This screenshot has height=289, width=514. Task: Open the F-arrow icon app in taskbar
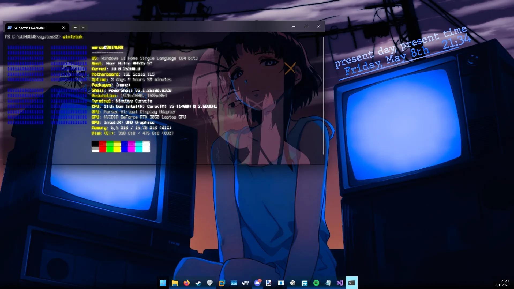click(305, 283)
